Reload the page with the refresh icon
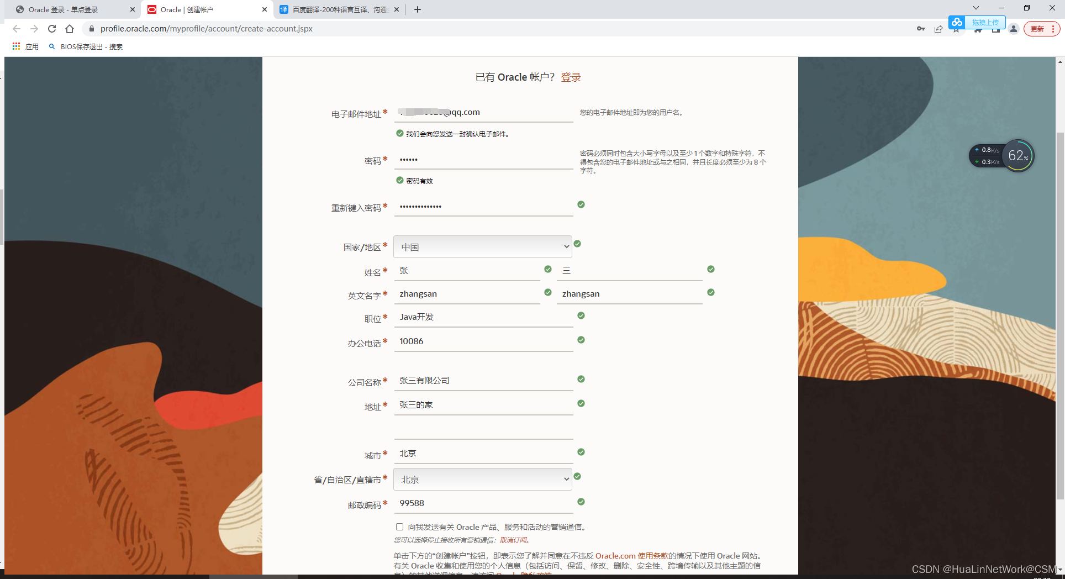Viewport: 1065px width, 579px height. click(51, 29)
